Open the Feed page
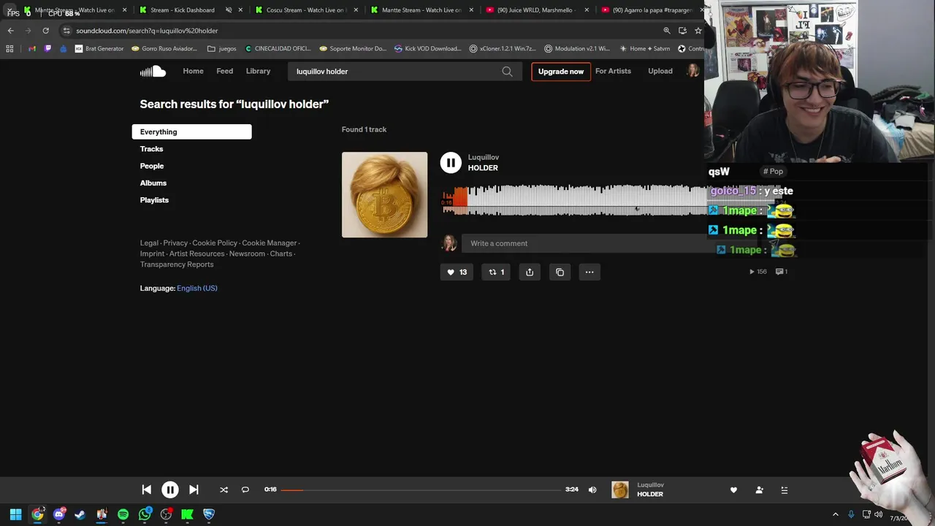 225,72
